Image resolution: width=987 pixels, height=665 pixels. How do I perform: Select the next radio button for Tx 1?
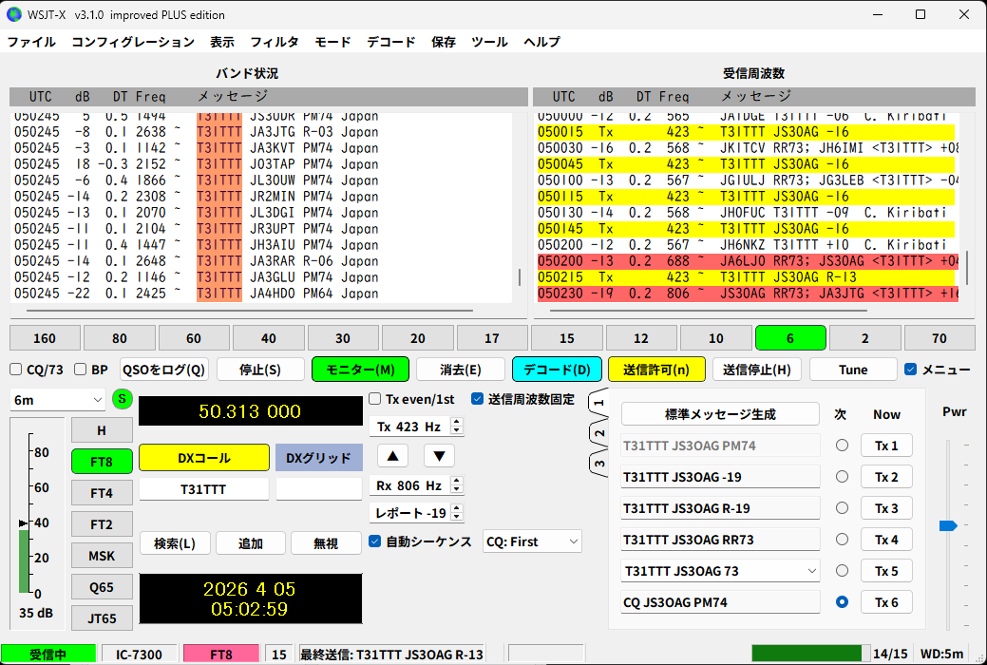pyautogui.click(x=842, y=446)
